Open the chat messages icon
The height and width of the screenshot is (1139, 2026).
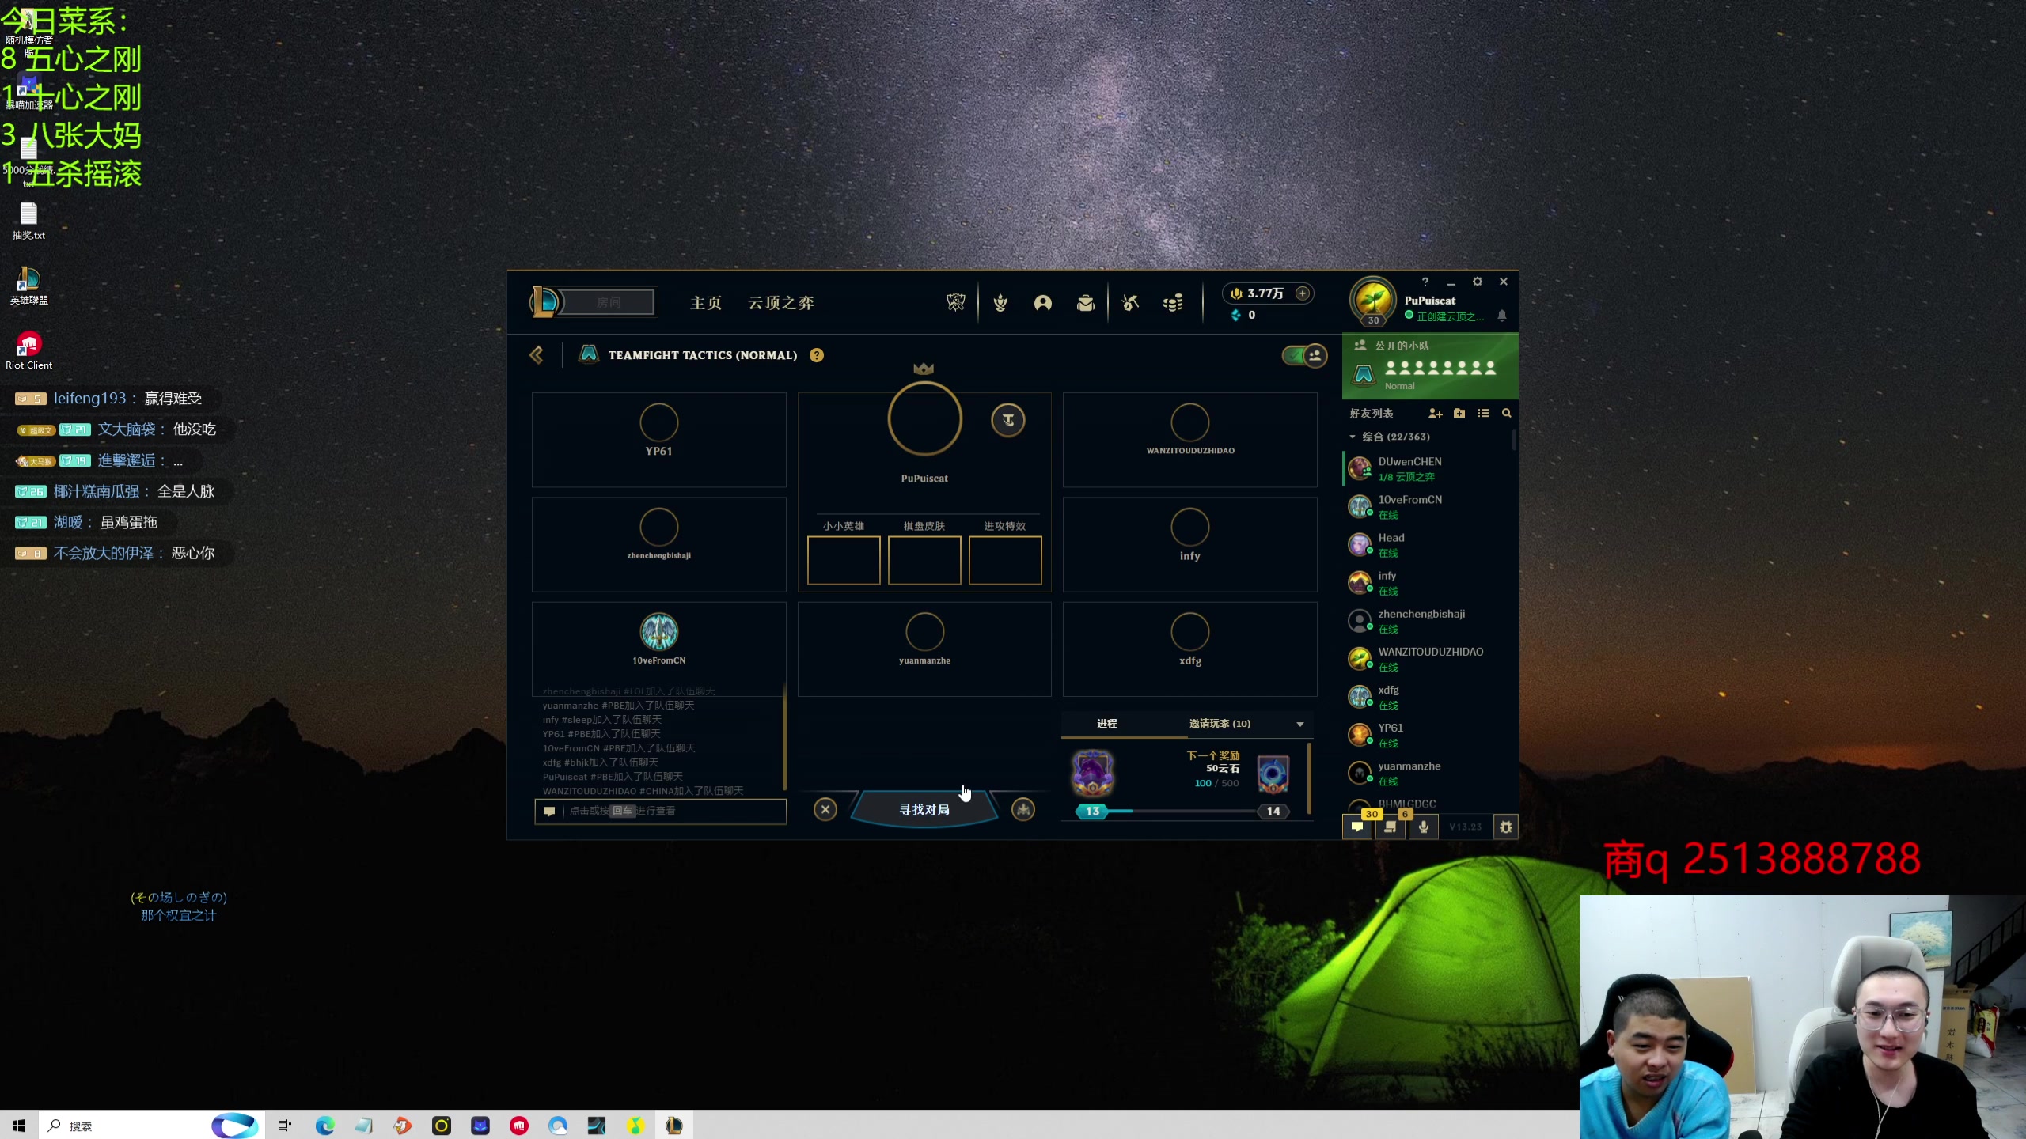point(1358,827)
